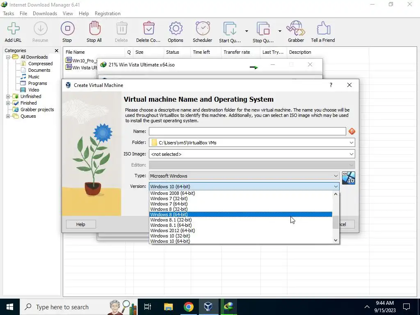The height and width of the screenshot is (315, 420).
Task: Select the Music category
Action: click(x=34, y=77)
